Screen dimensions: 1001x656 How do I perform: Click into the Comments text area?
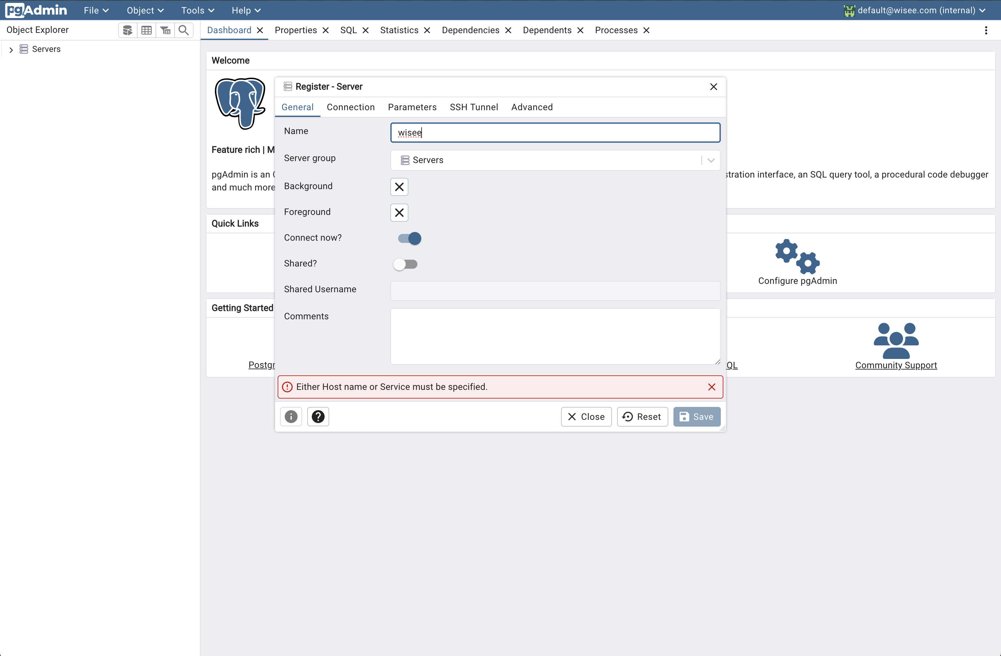555,336
